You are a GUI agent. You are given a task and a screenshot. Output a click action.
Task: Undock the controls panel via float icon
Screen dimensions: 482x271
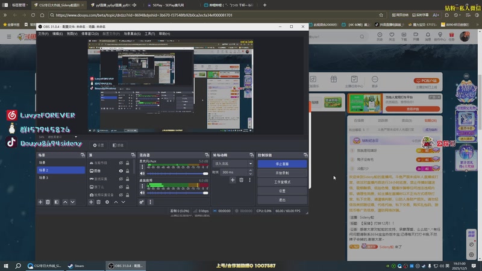click(x=305, y=155)
